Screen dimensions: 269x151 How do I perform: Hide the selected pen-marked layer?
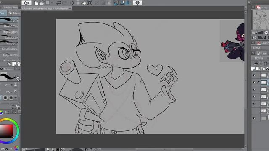click(x=254, y=82)
